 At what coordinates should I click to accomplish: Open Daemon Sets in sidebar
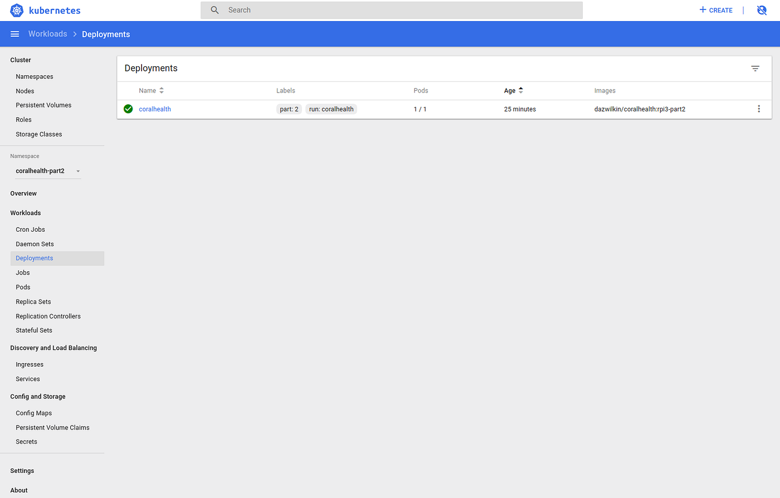pos(35,244)
